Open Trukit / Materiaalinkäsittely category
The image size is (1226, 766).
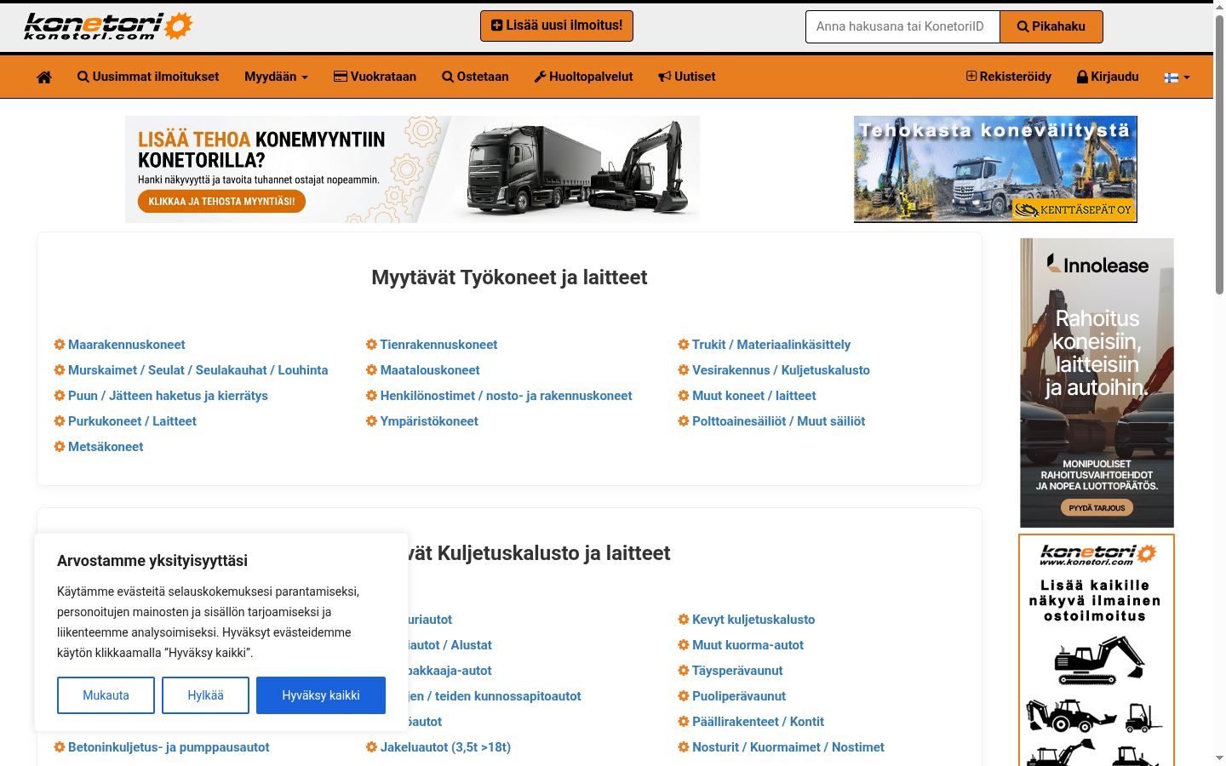771,345
